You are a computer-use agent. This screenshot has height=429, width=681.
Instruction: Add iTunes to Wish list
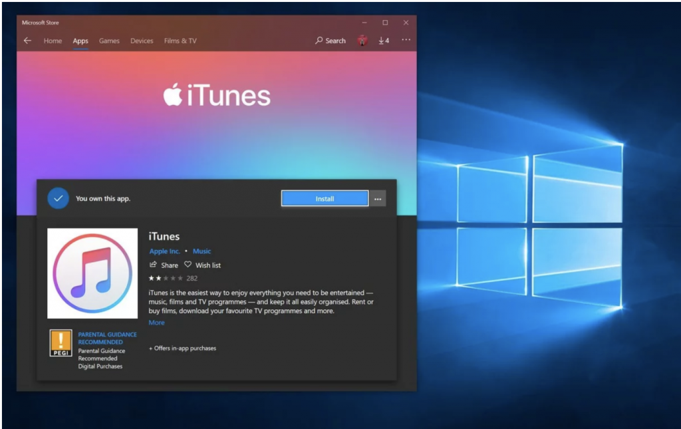(203, 265)
